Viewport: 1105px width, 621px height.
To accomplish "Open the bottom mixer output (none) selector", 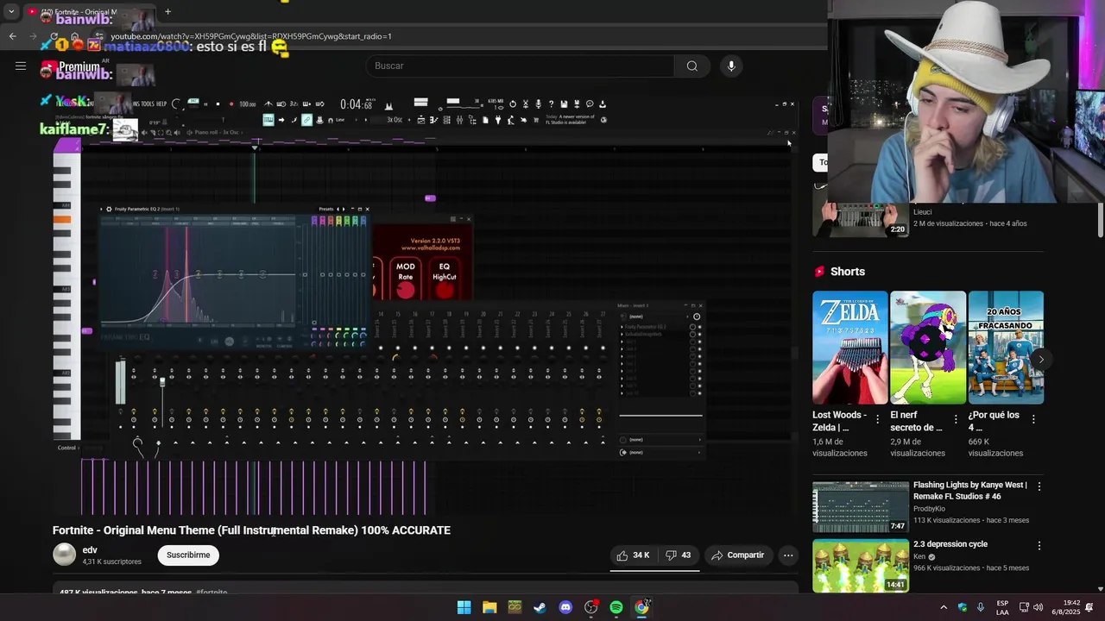I will (x=661, y=452).
